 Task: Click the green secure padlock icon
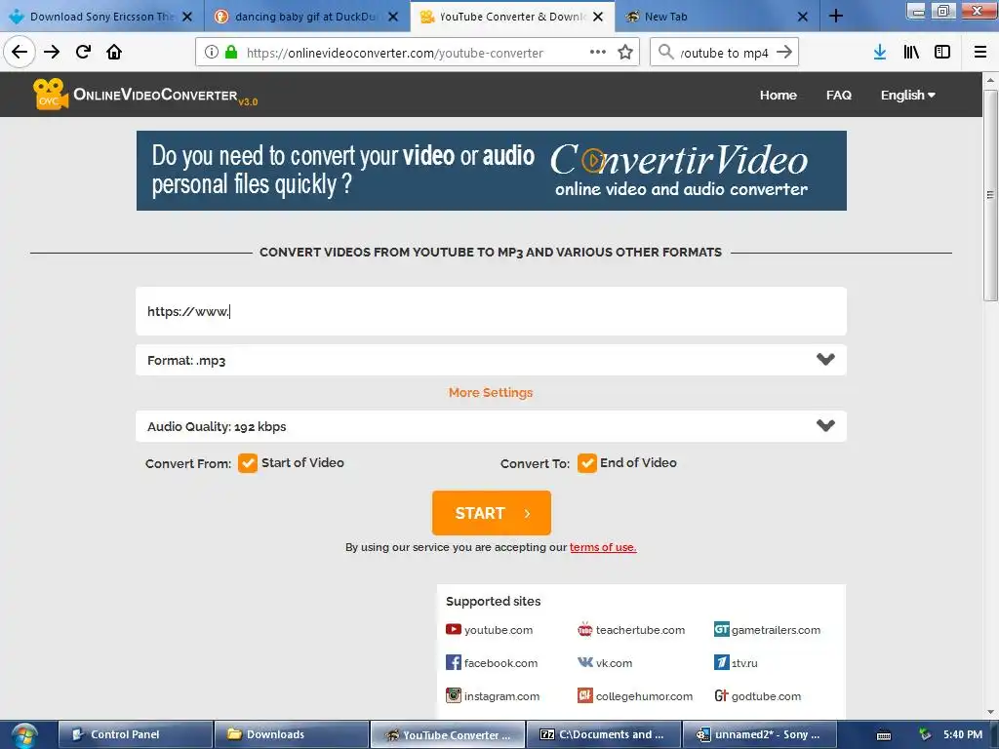[231, 53]
